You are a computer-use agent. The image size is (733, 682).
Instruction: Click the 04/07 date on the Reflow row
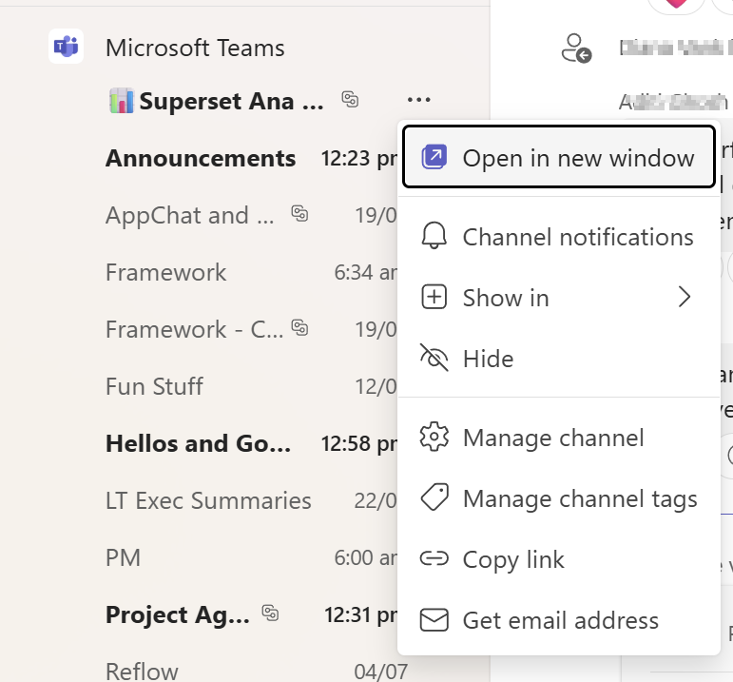(380, 672)
